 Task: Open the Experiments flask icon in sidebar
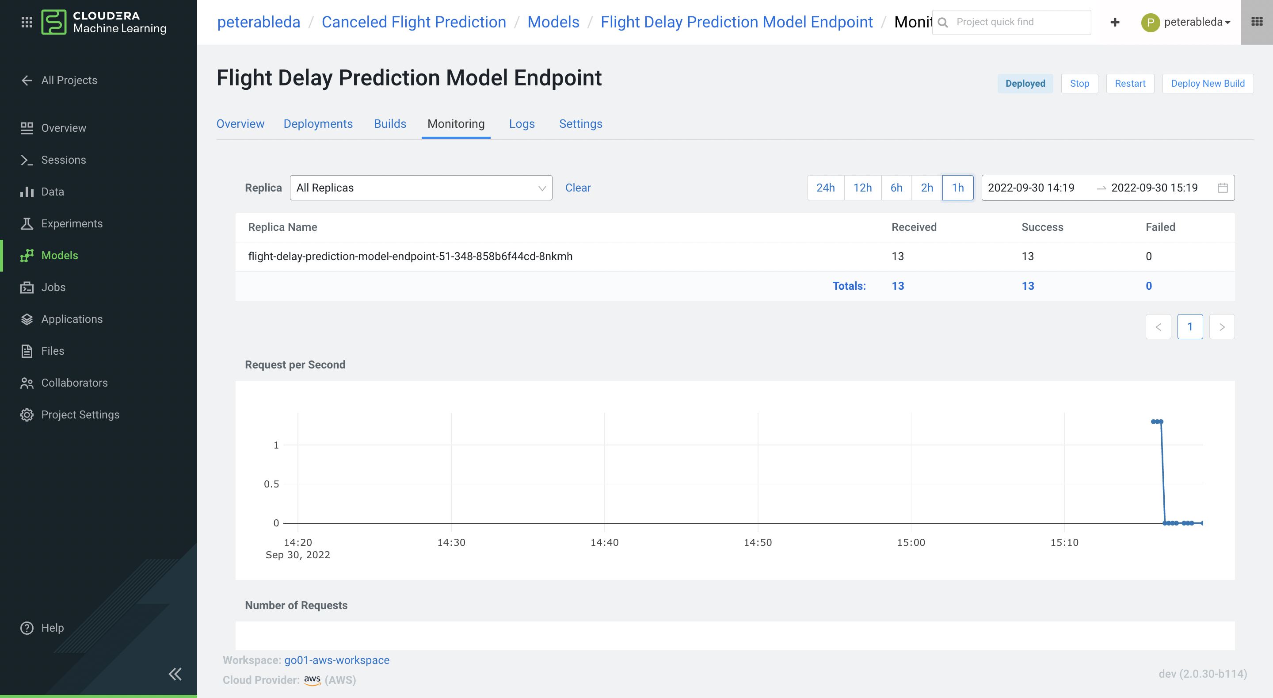pos(27,223)
